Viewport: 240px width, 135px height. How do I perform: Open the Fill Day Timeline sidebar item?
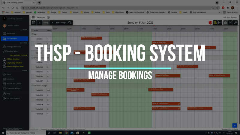pos(13,59)
